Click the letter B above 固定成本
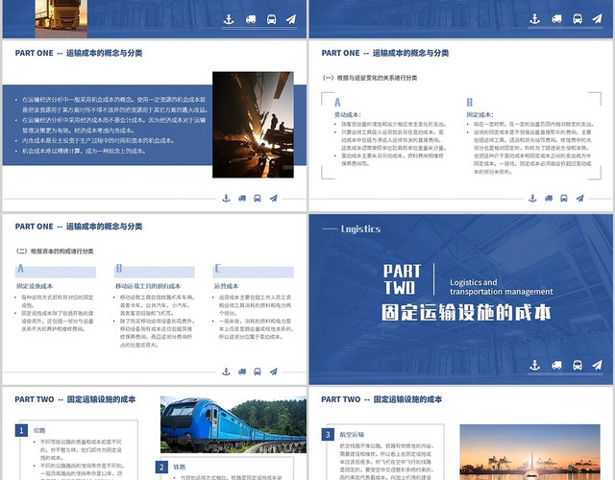 (x=470, y=103)
